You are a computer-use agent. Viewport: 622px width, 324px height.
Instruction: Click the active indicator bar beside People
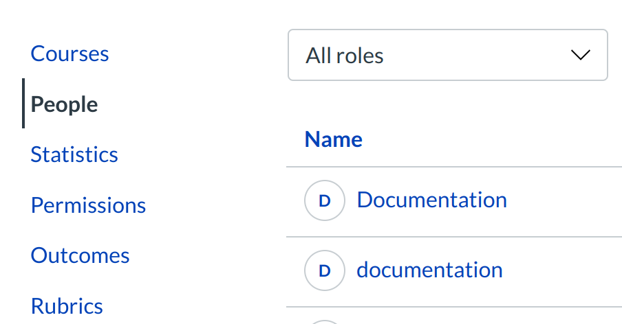click(23, 104)
